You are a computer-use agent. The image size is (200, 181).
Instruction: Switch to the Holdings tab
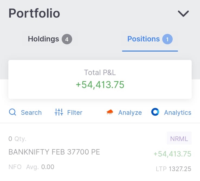43,39
